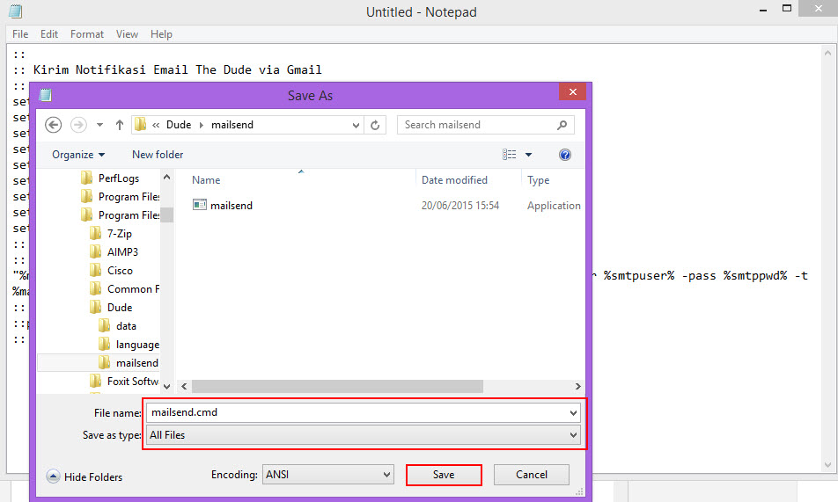Open Notepad File menu
This screenshot has width=838, height=502.
(20, 34)
